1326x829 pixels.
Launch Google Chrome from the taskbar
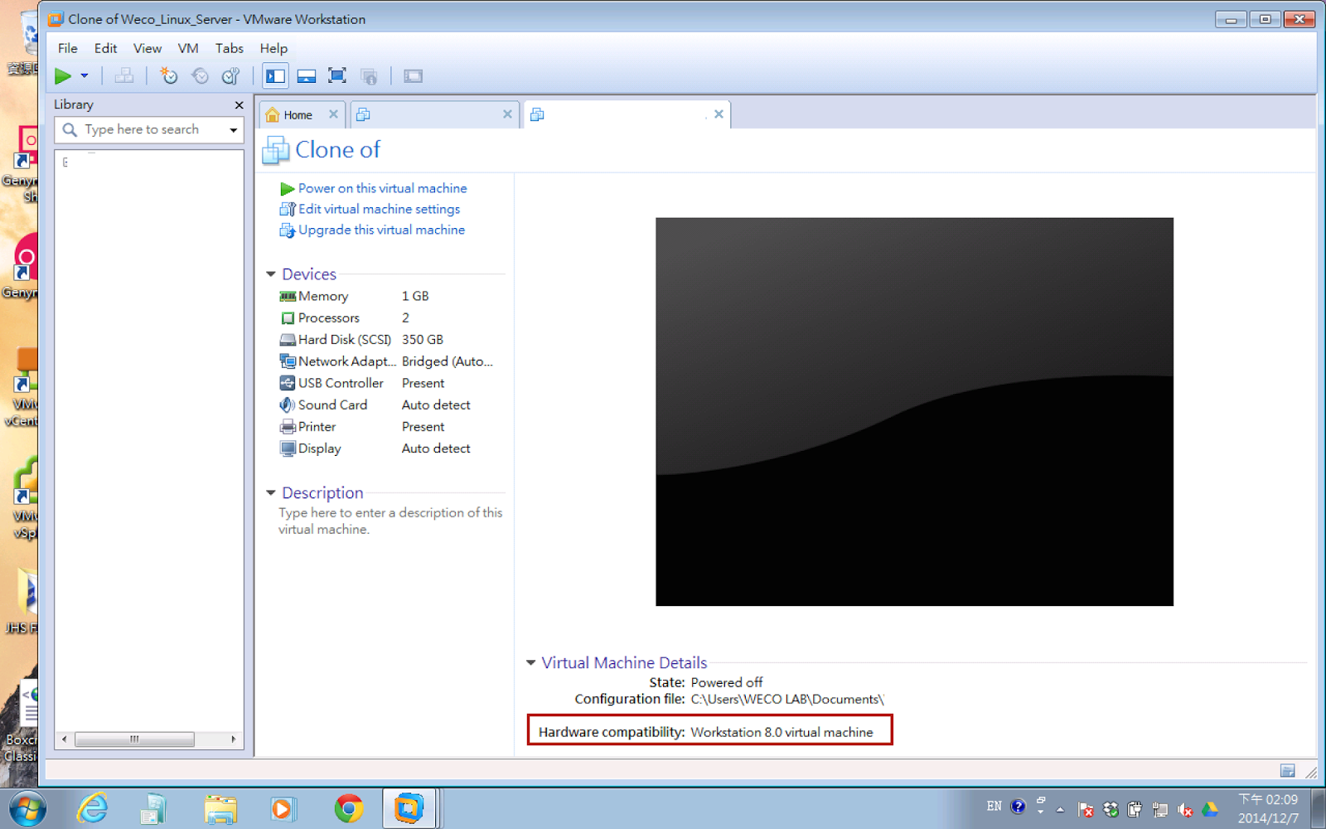[349, 808]
